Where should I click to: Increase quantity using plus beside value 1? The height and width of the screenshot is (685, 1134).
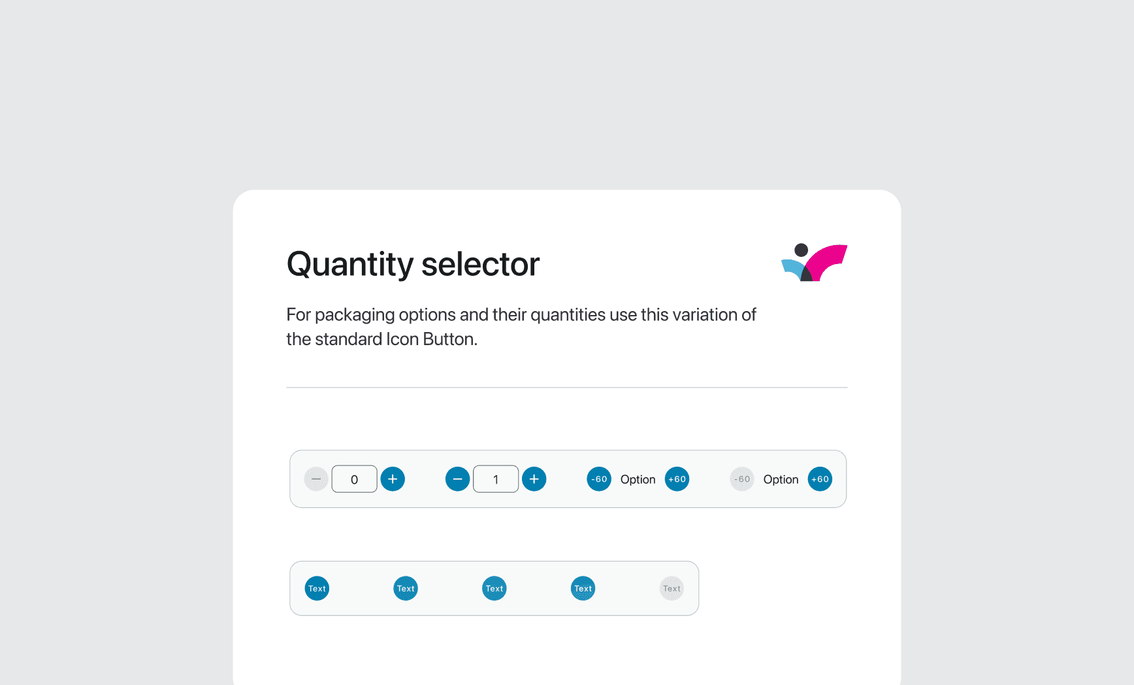[534, 479]
